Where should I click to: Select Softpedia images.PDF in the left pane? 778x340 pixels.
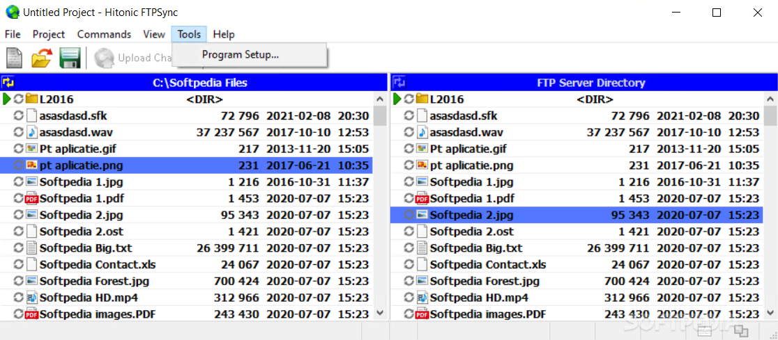pos(187,314)
